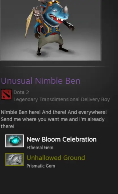Click the courier's open toothy mouth

point(57,19)
